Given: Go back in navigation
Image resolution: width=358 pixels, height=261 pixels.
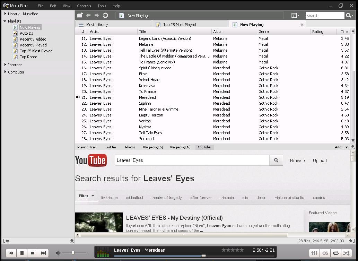Looking at the screenshot, I should tap(88, 15).
